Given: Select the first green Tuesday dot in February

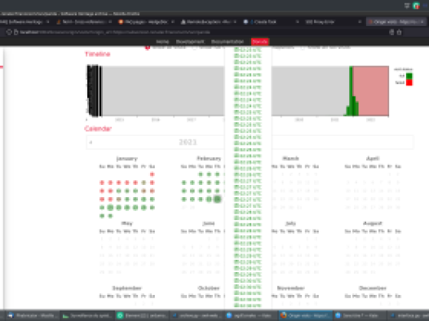Looking at the screenshot, I should [x=201, y=174].
